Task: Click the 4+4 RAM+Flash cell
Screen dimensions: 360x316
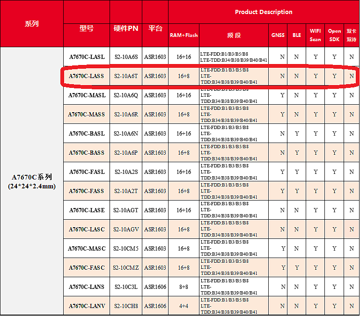Action: click(184, 306)
